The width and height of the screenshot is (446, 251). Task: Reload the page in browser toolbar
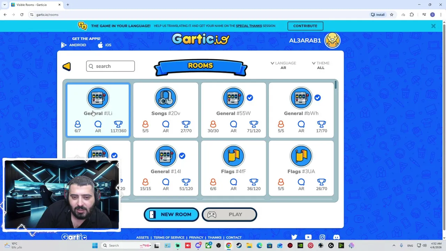(x=22, y=15)
